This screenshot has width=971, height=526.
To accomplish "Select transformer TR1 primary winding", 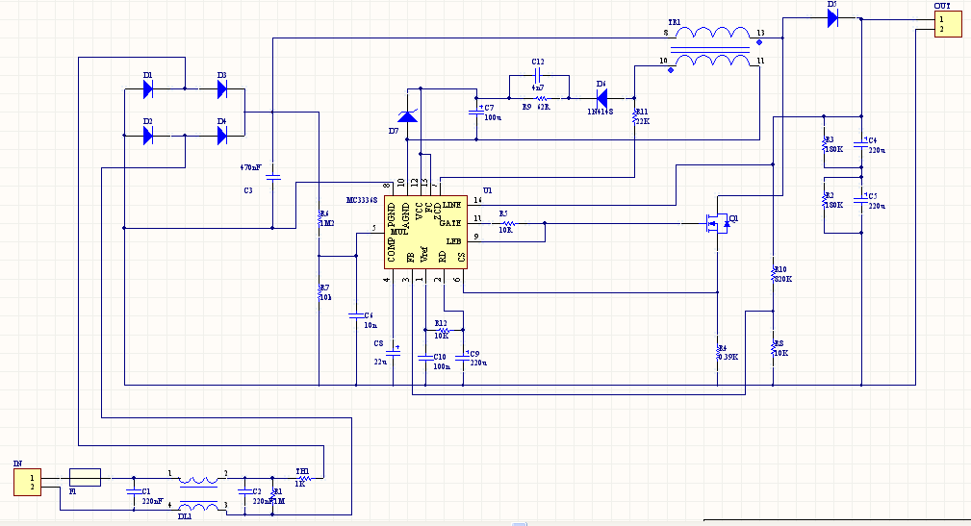I will pyautogui.click(x=713, y=33).
